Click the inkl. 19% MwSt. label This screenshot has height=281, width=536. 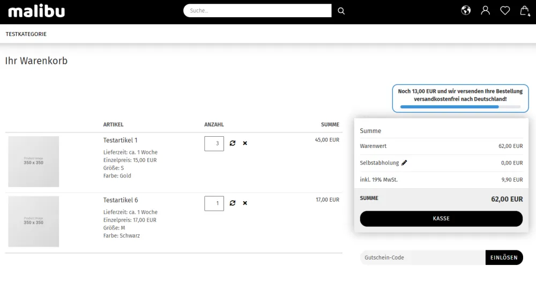378,180
